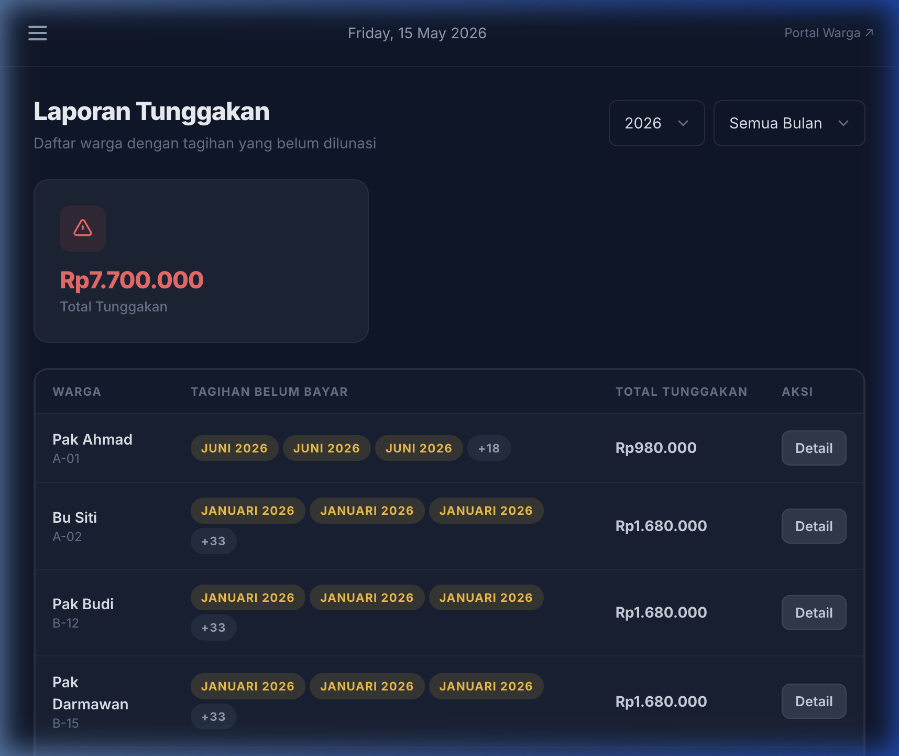The image size is (899, 756).
Task: Open Detail for Pak Darmawan
Action: [814, 701]
